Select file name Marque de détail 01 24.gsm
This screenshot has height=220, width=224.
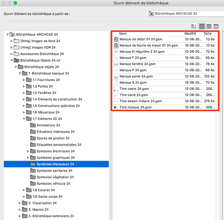141,39
